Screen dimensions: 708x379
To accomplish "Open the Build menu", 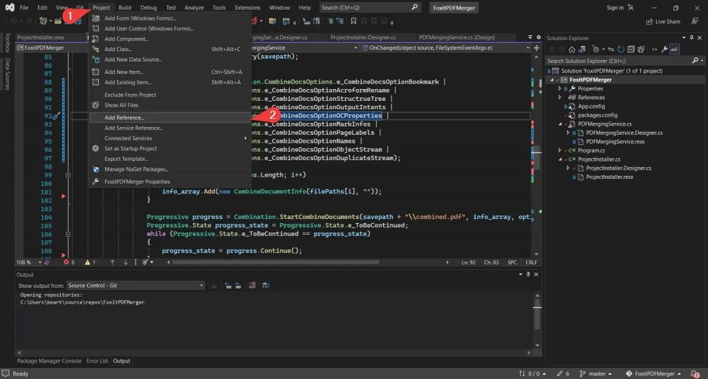I will click(124, 8).
